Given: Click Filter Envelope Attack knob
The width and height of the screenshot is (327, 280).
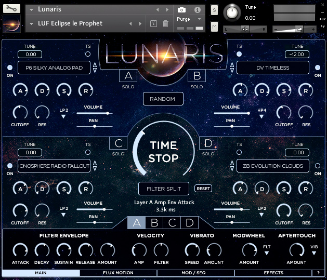Looking at the screenshot, I should [20, 250].
